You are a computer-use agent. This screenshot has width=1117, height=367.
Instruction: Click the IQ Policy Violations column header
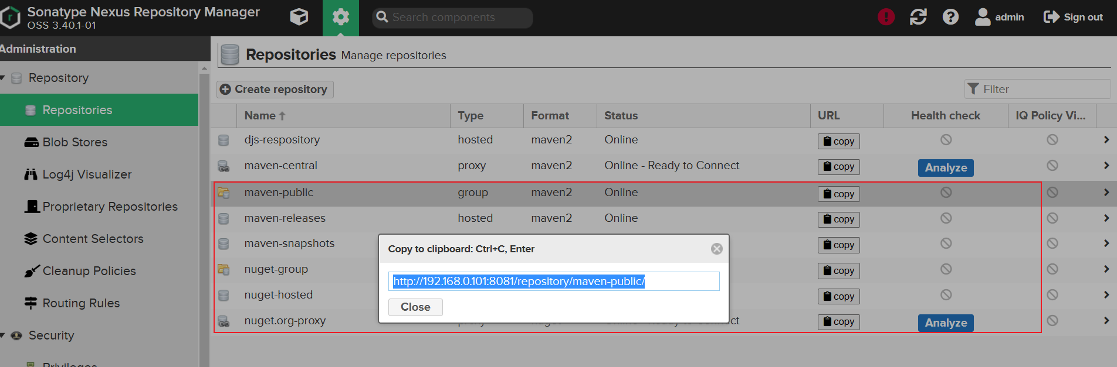click(1052, 116)
